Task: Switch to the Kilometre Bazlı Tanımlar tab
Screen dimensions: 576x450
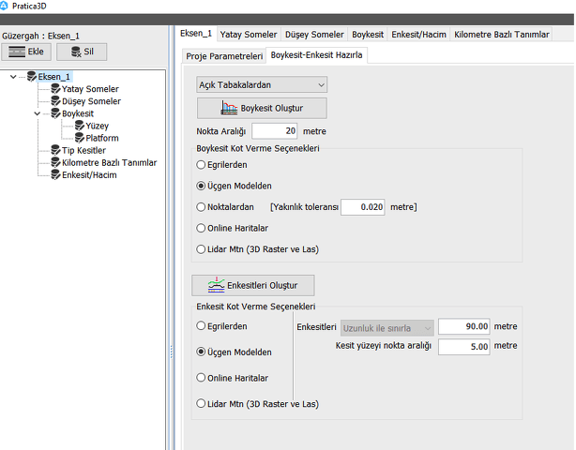Action: [x=501, y=35]
